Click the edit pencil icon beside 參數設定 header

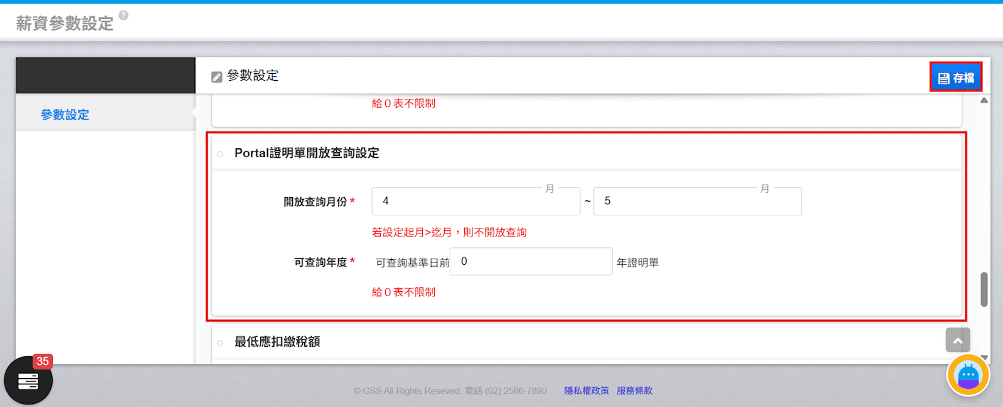point(216,77)
